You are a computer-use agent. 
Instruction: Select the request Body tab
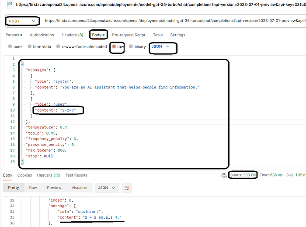pyautogui.click(x=98, y=35)
